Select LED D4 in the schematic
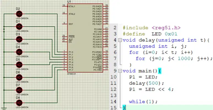 (x=19, y=52)
